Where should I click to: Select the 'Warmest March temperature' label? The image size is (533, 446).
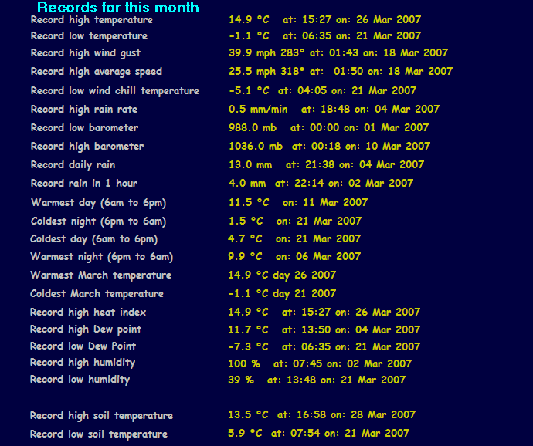click(100, 275)
